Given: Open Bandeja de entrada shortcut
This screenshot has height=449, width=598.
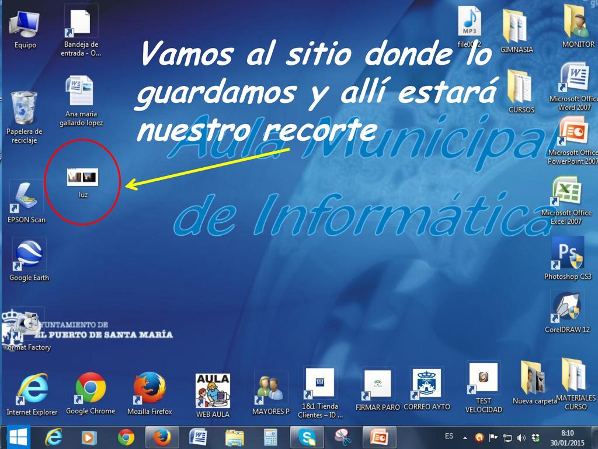Looking at the screenshot, I should [x=81, y=33].
